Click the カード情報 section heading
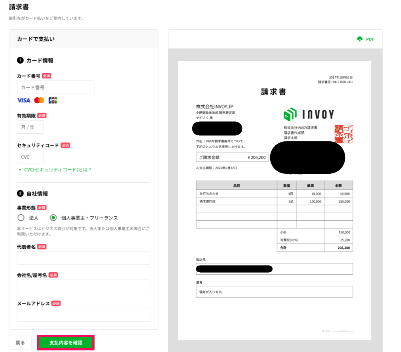The width and height of the screenshot is (401, 352). (40, 60)
